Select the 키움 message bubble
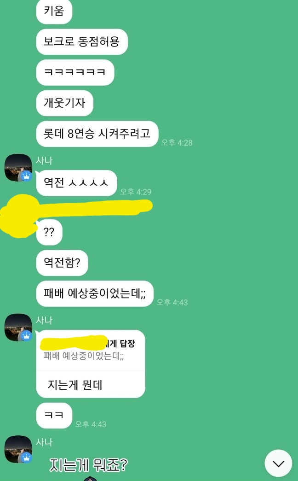 click(x=54, y=12)
